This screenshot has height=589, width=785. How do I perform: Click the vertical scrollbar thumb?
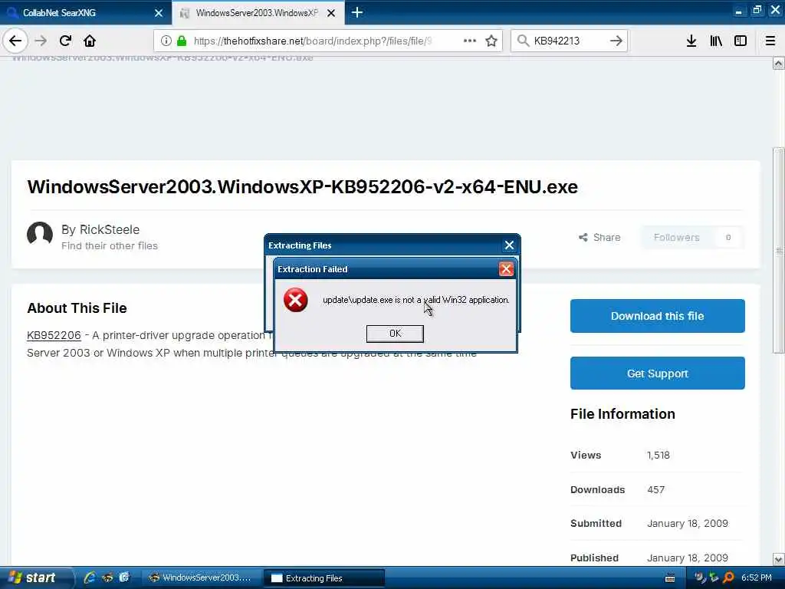click(x=778, y=251)
